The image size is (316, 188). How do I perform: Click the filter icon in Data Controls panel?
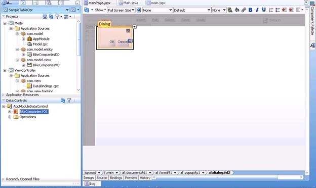click(69, 101)
